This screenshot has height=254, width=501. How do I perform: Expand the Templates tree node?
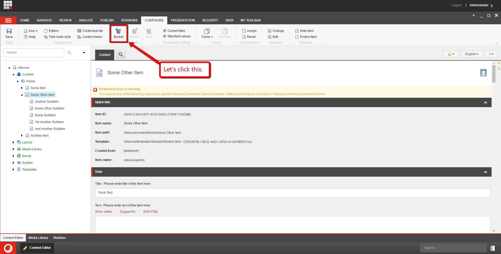pos(14,170)
